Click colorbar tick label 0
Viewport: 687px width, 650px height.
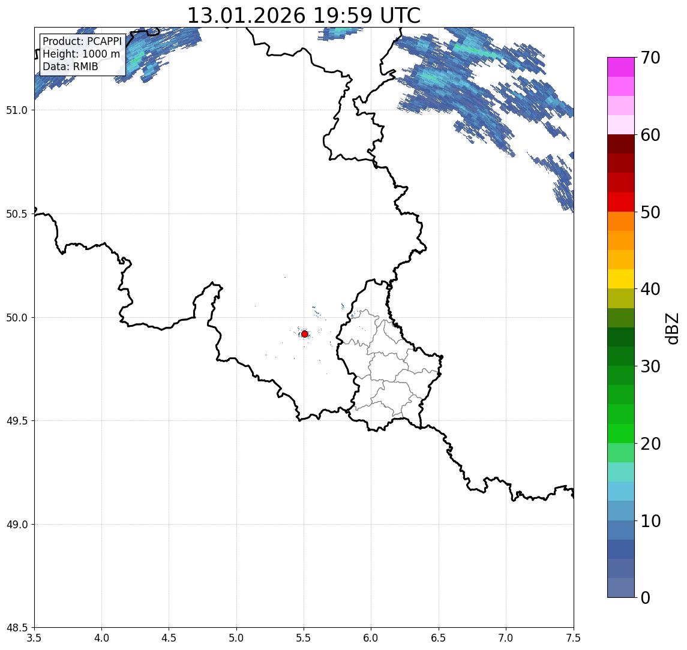click(x=646, y=597)
